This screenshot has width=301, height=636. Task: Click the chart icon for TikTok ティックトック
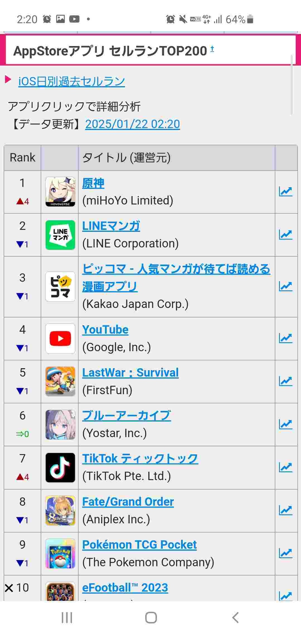tap(286, 467)
